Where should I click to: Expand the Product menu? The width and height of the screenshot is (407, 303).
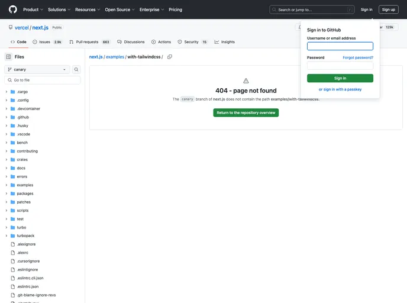pos(33,9)
